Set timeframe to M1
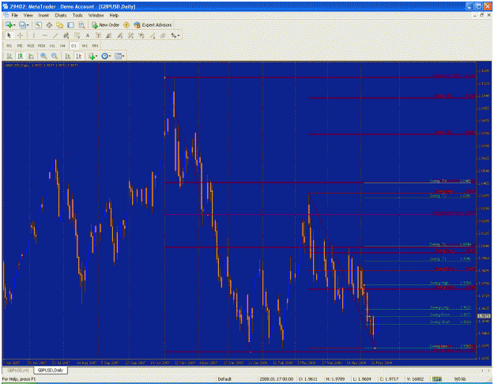 (9, 46)
